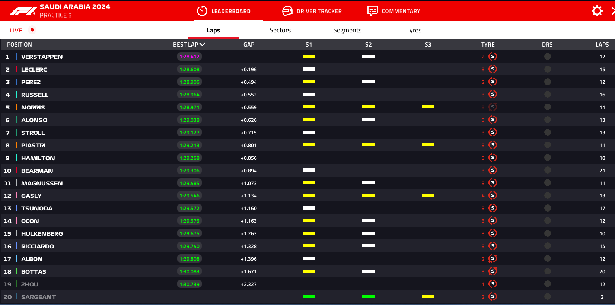Open the Commentary tab
This screenshot has height=305, width=615.
point(393,11)
